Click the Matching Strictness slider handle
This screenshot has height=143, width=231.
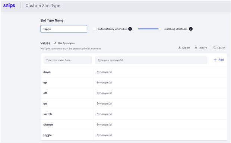(160, 29)
